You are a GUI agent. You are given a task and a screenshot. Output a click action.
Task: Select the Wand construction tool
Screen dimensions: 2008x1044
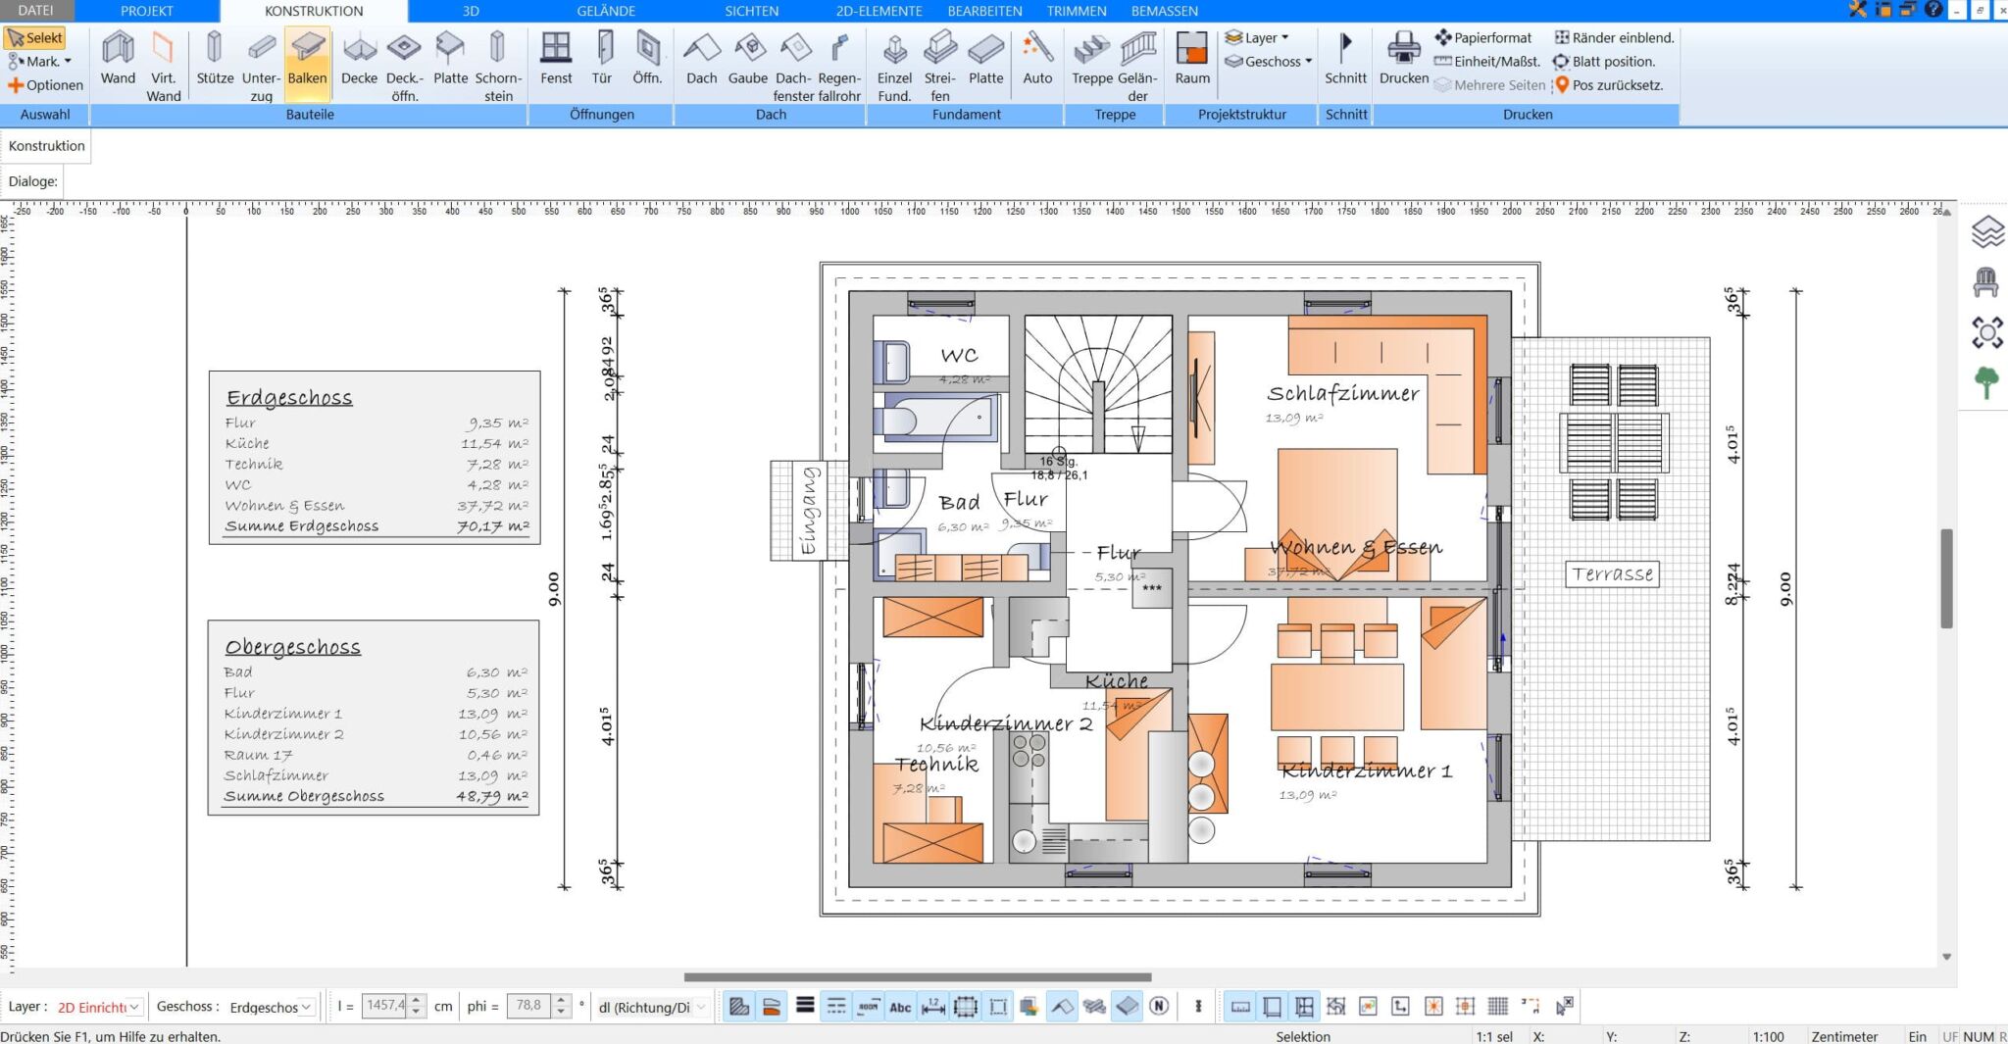[118, 60]
